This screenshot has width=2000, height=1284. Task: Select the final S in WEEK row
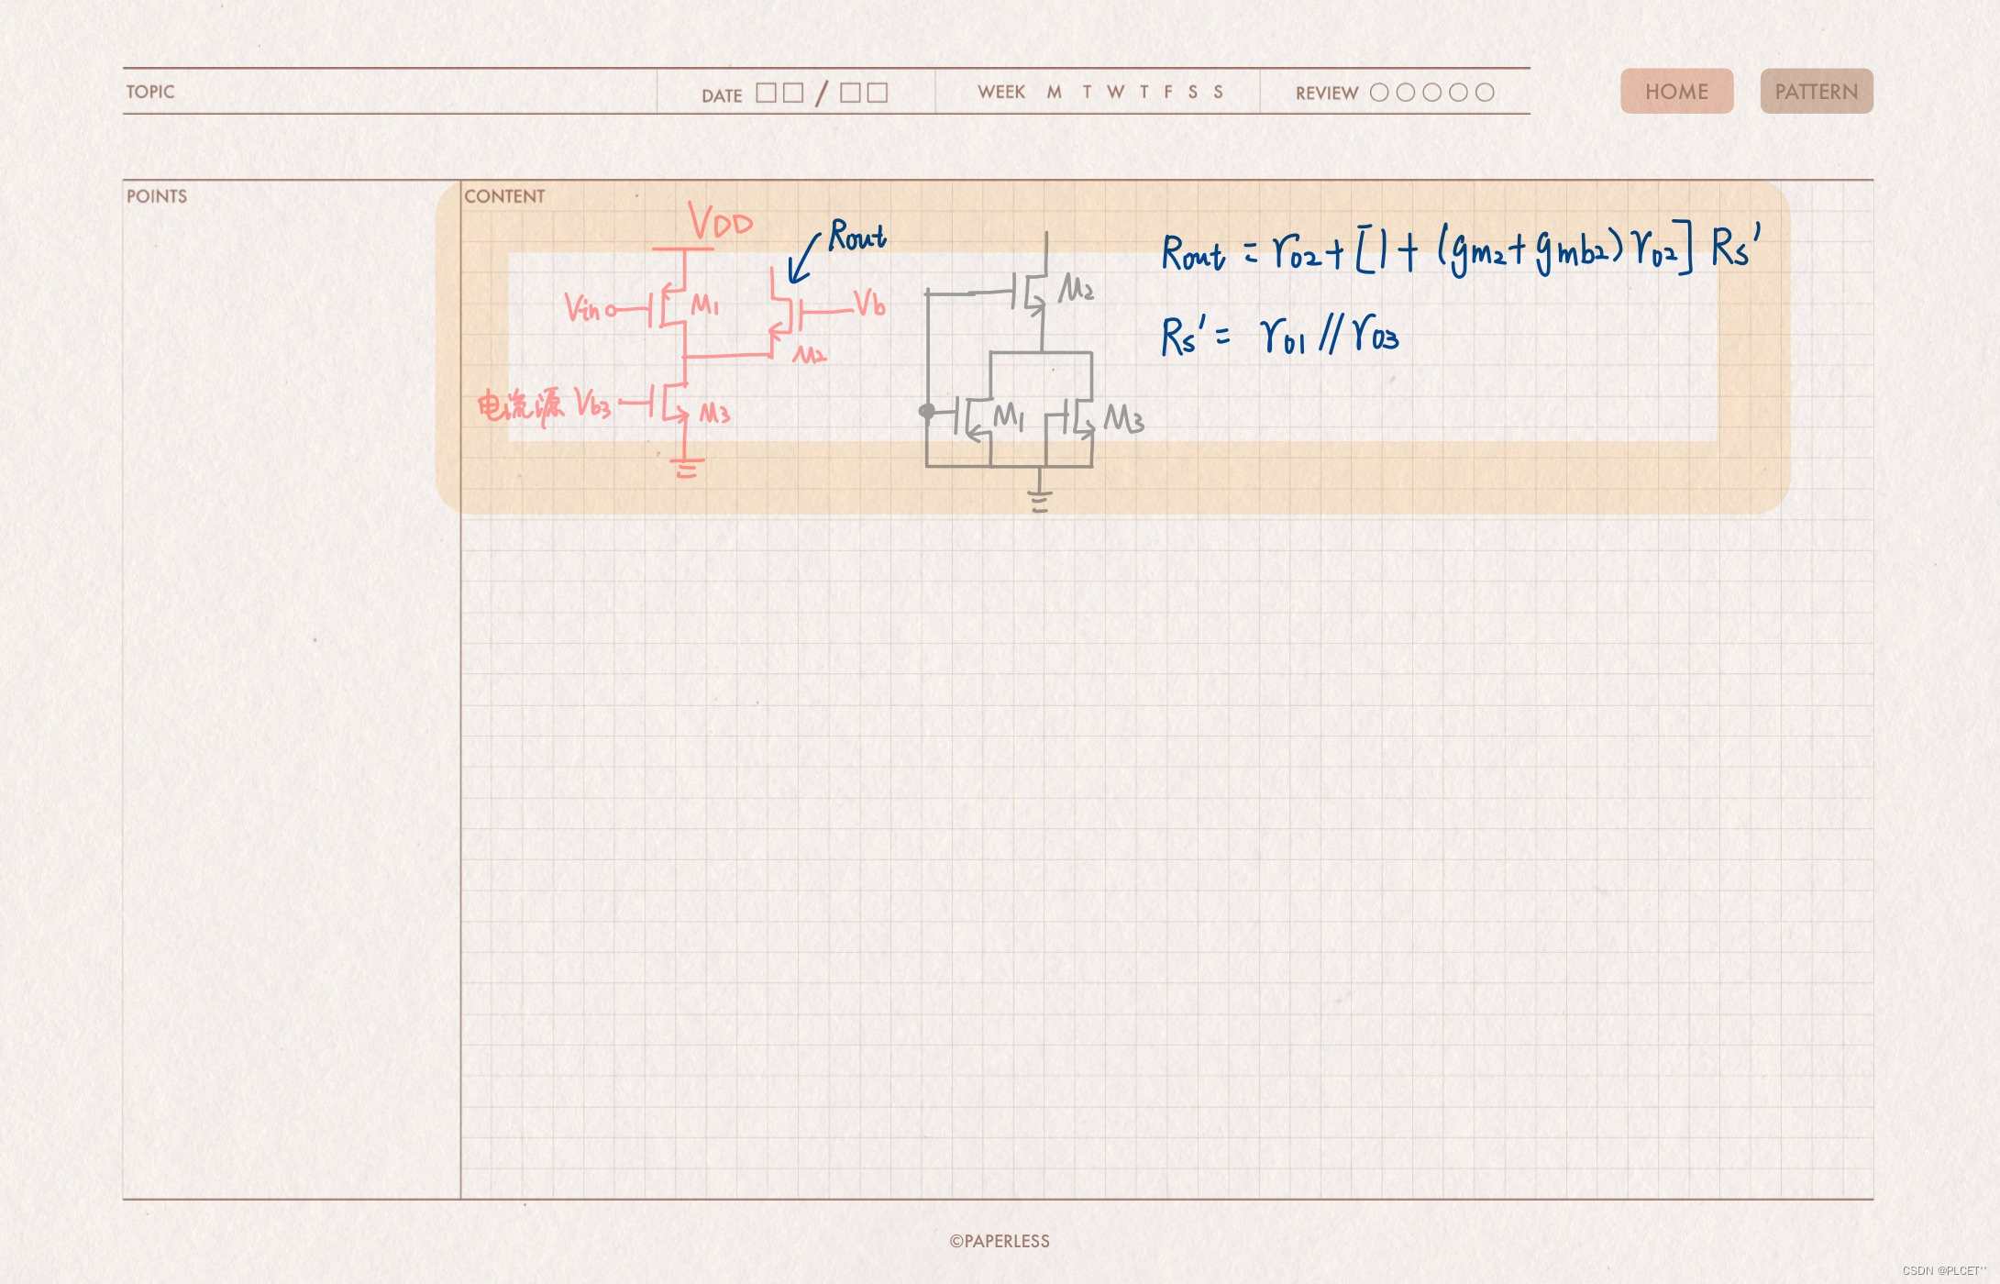pyautogui.click(x=1218, y=92)
